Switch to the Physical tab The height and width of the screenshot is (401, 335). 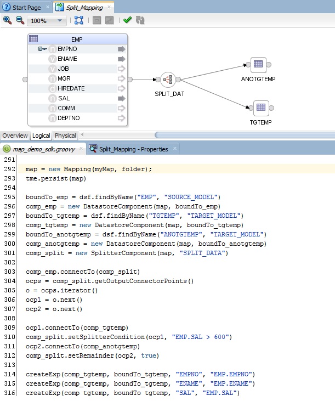click(65, 135)
